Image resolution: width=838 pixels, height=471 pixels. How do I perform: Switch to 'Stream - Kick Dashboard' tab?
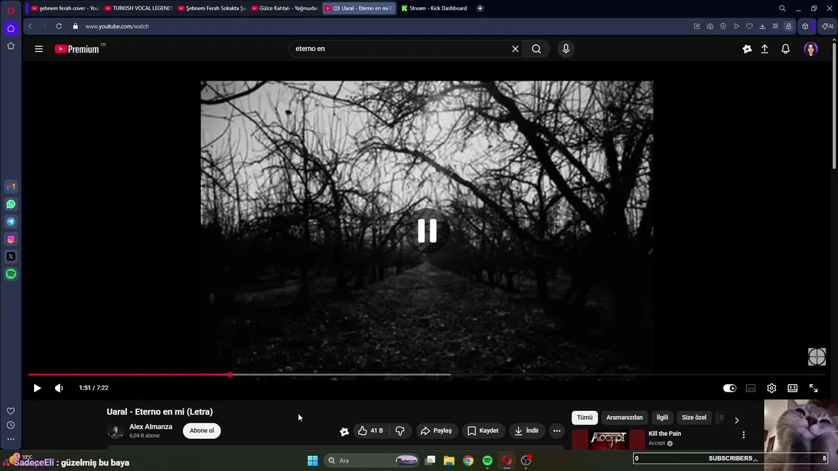coord(435,9)
